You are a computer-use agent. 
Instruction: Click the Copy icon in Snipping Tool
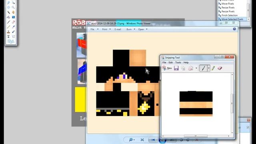click(183, 68)
